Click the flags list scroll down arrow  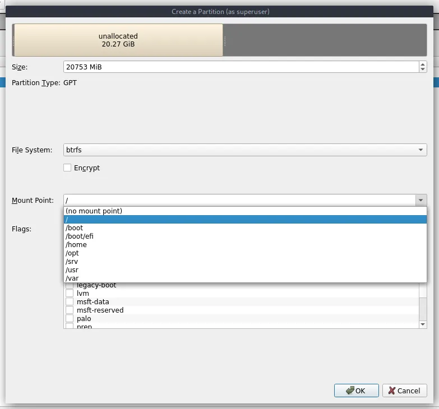pyautogui.click(x=423, y=324)
